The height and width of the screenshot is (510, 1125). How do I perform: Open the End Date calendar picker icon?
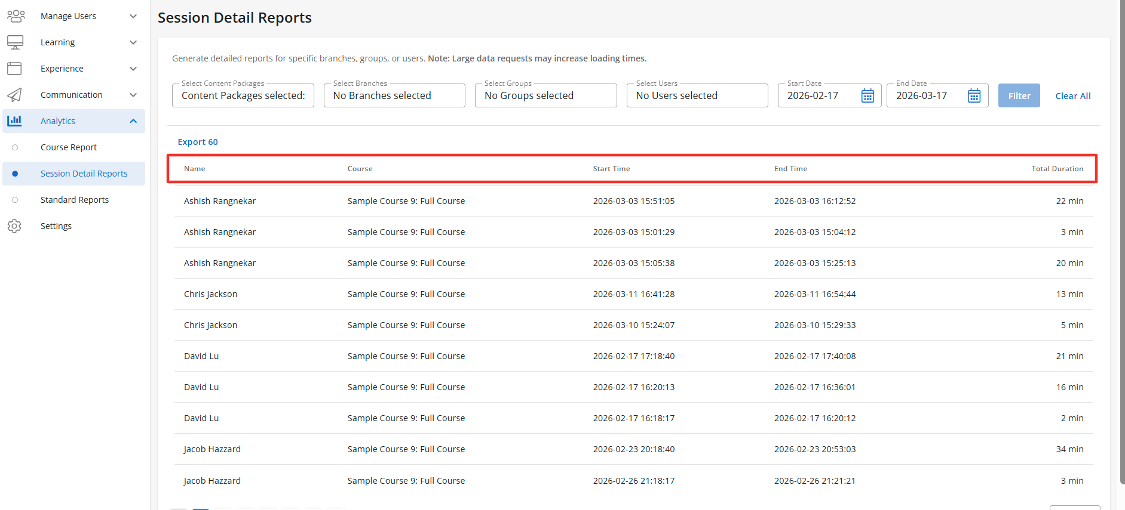pos(974,96)
